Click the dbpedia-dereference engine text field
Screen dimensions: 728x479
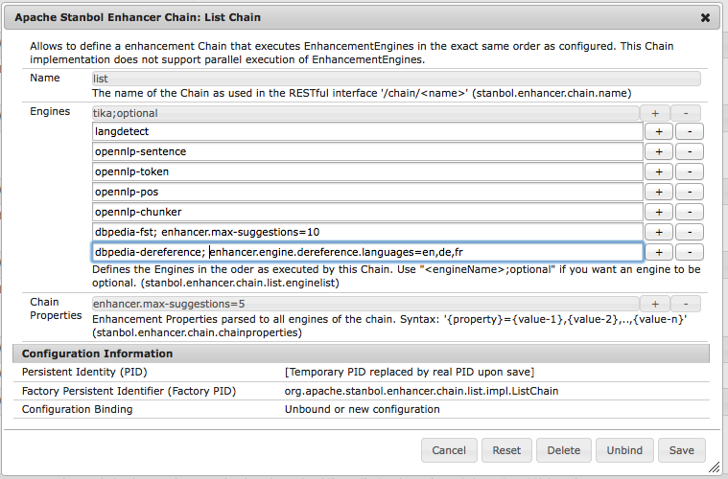point(366,252)
